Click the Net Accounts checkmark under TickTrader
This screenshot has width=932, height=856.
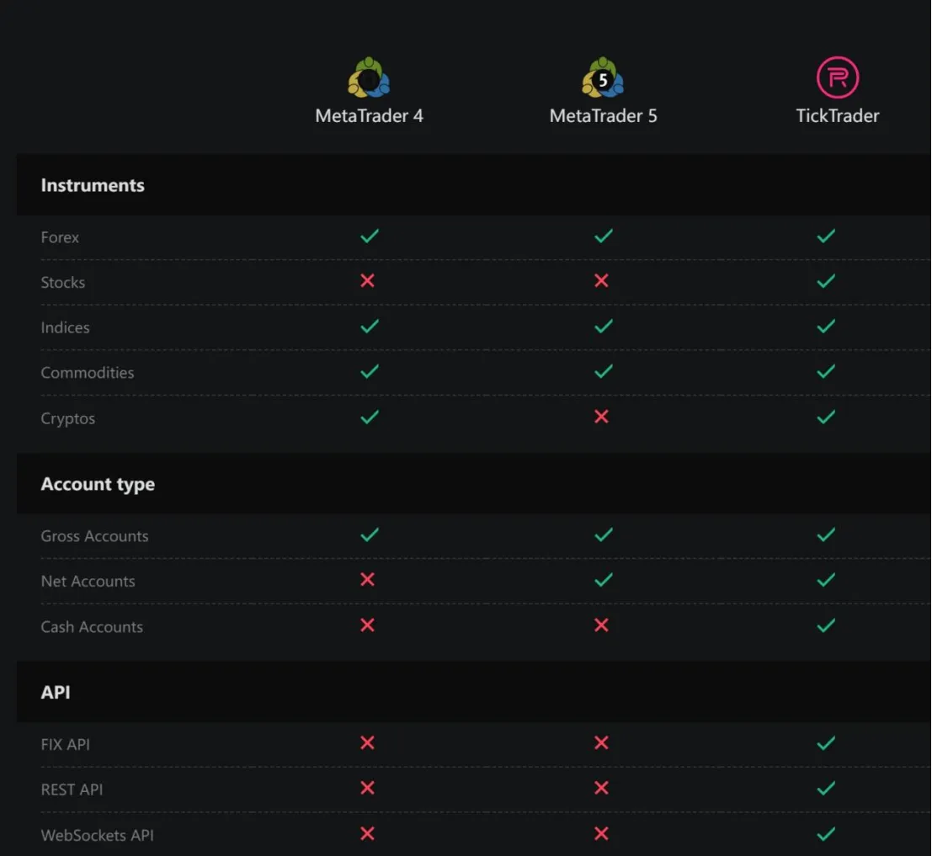click(x=826, y=580)
